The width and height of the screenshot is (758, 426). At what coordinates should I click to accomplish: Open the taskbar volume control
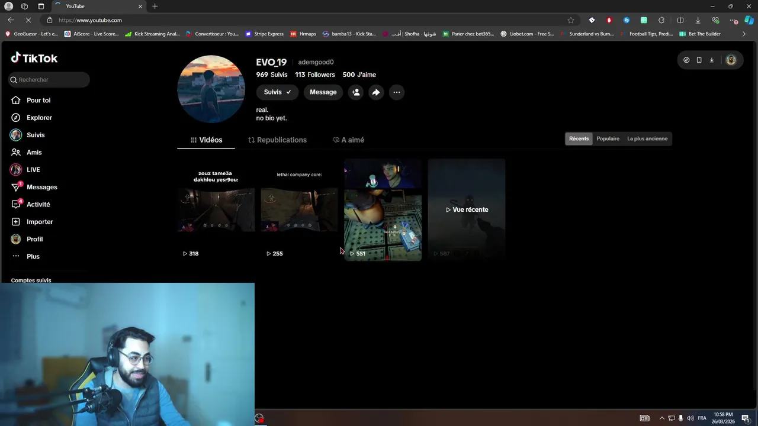click(690, 418)
